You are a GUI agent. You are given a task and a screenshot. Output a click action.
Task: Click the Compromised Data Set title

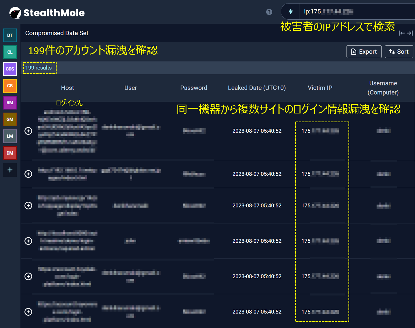click(57, 33)
